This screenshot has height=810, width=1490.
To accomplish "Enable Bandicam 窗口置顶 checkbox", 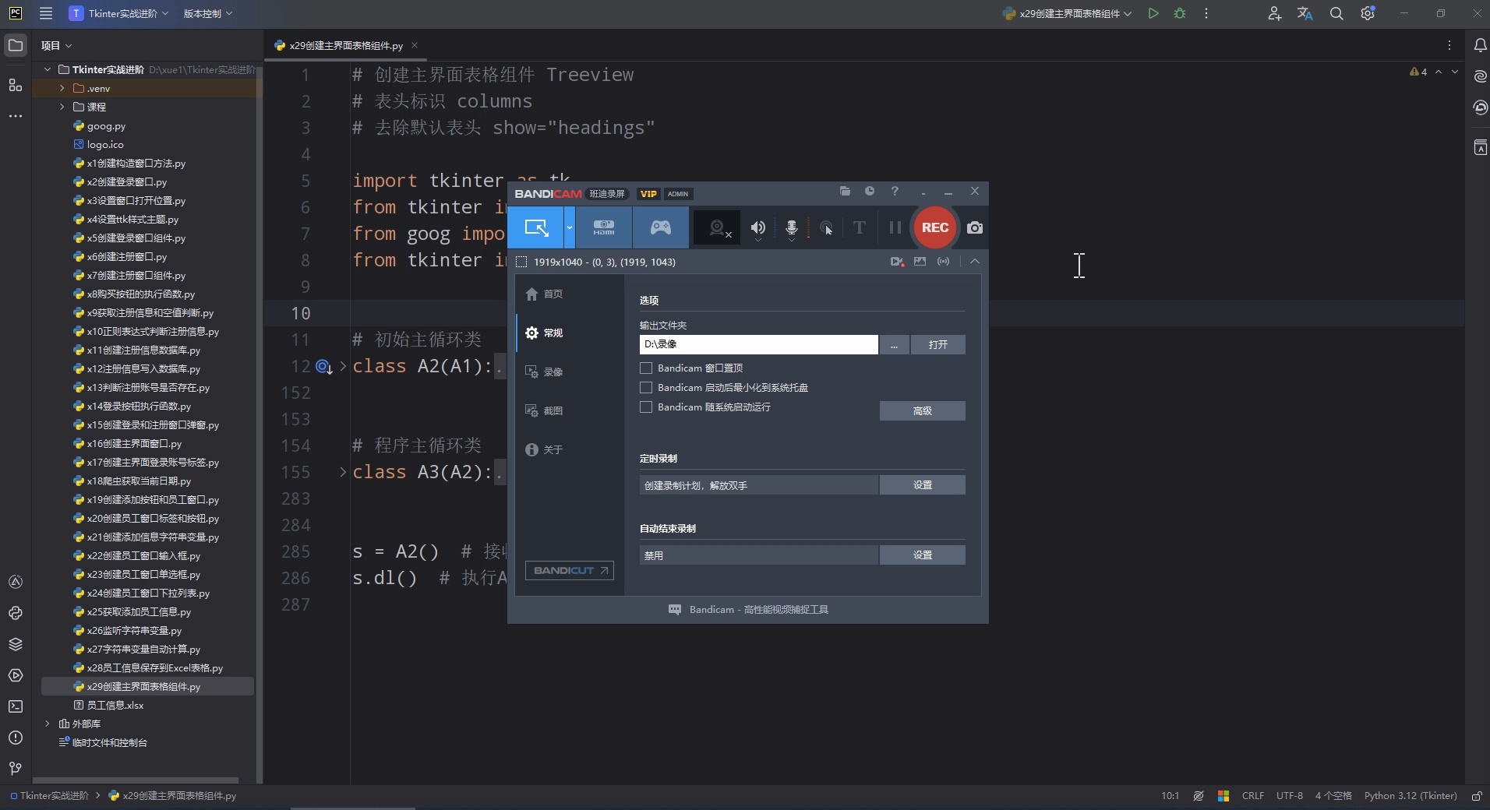I will pos(645,368).
